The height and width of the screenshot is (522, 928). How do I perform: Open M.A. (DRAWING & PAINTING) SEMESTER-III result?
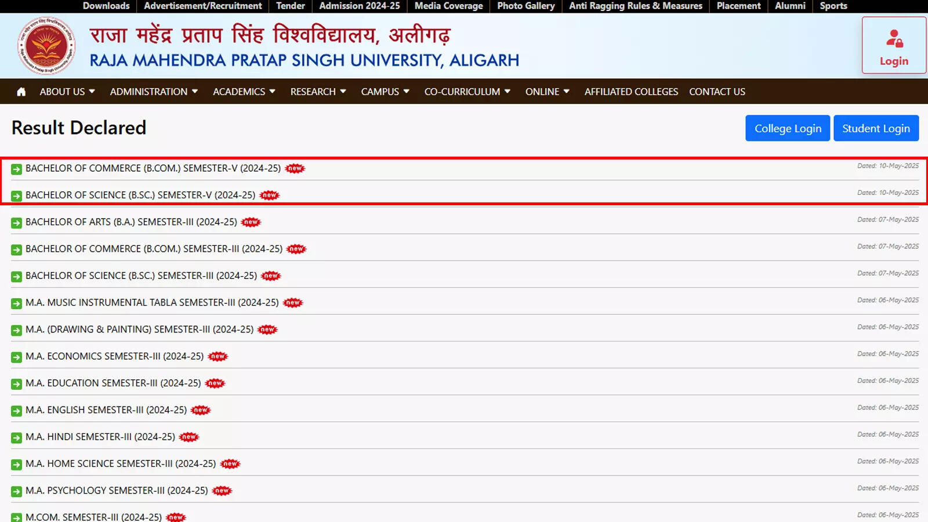coord(139,329)
